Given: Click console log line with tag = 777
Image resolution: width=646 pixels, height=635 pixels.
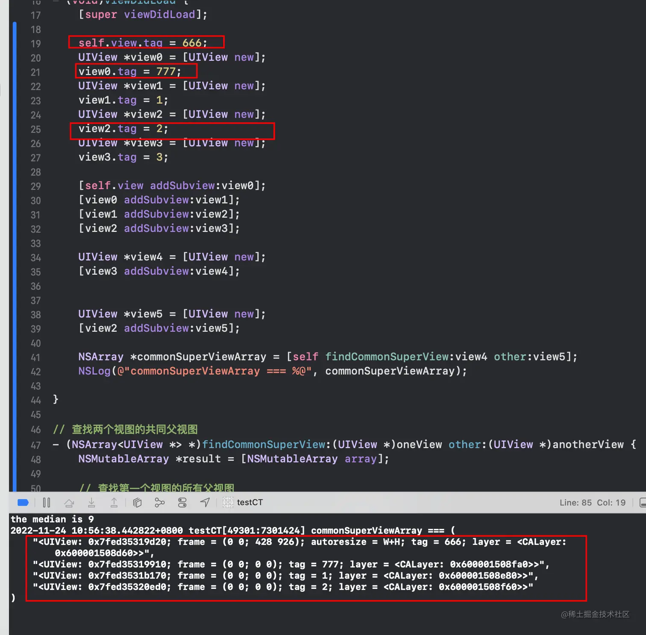Looking at the screenshot, I should click(x=291, y=564).
